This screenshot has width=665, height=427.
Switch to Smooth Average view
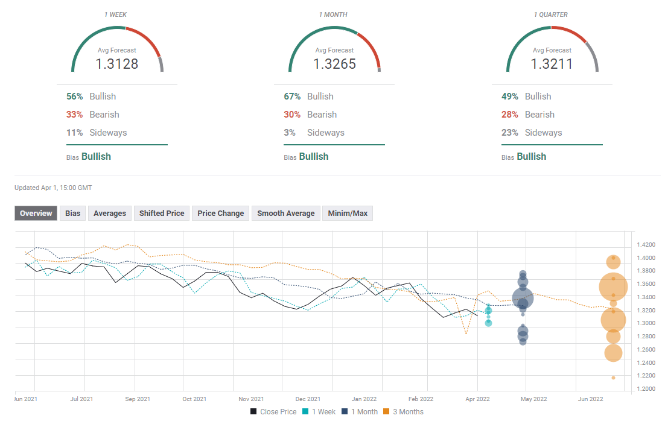[286, 213]
